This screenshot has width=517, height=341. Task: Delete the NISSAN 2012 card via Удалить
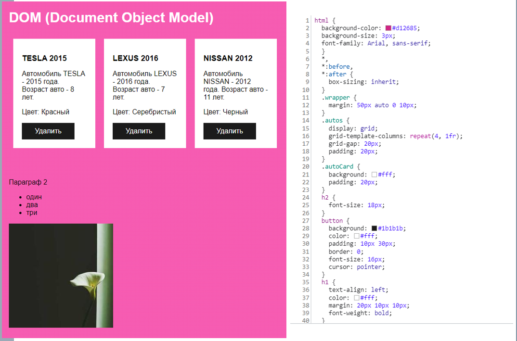tap(230, 131)
